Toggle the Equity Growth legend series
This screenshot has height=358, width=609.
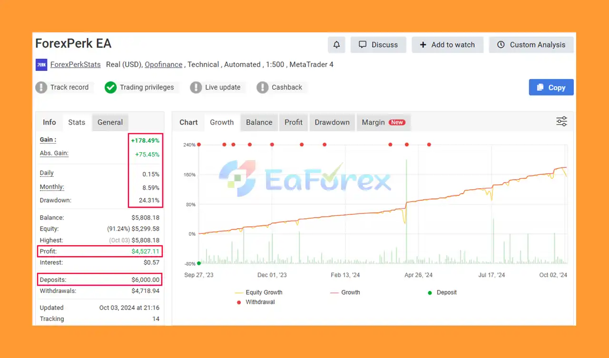[259, 292]
